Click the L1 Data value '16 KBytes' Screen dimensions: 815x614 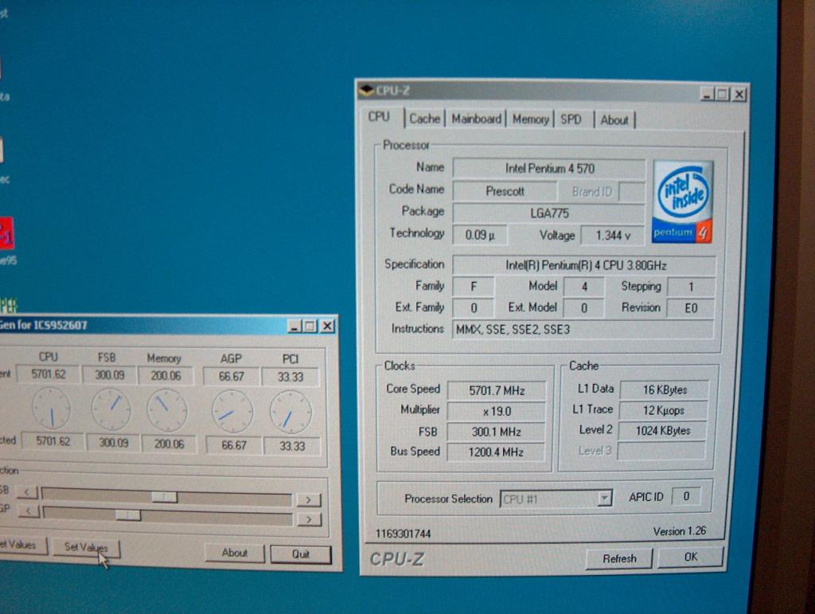coord(665,390)
